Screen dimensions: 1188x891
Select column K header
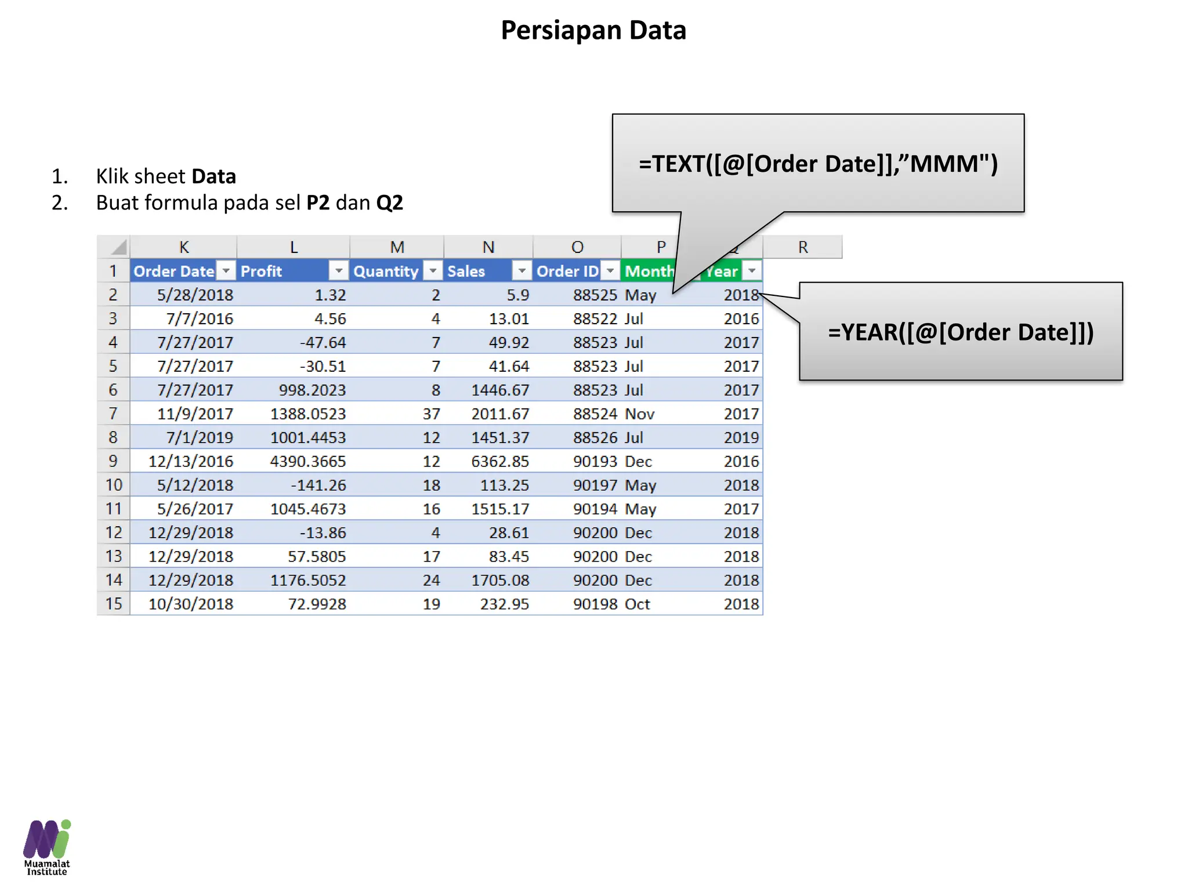tap(183, 247)
